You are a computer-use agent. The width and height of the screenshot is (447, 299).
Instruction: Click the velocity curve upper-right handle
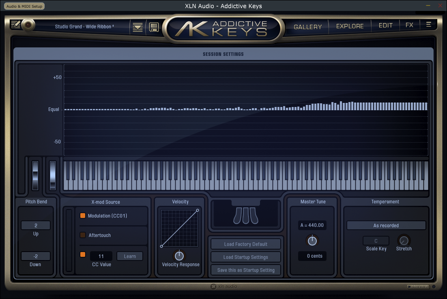tap(198, 210)
